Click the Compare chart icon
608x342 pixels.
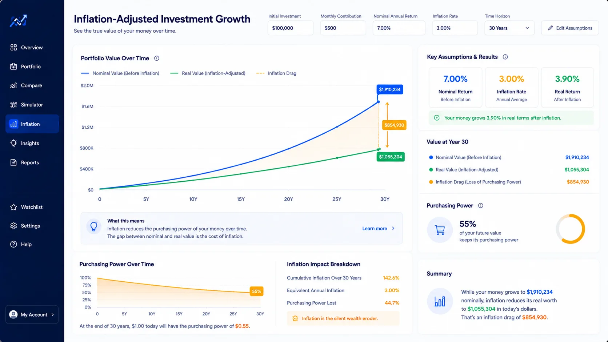click(13, 85)
